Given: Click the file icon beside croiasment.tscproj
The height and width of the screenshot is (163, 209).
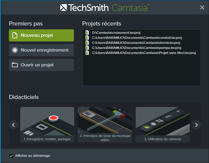Looking at the screenshot, I should pyautogui.click(x=87, y=33).
